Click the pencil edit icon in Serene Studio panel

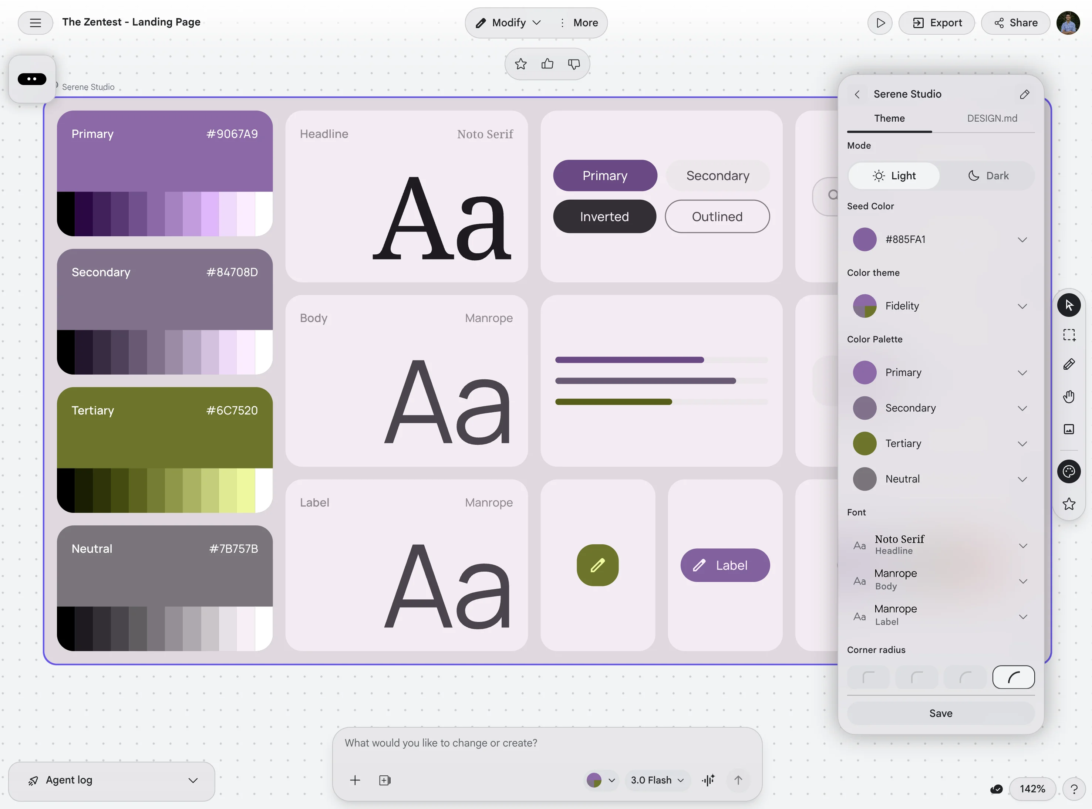tap(1024, 94)
